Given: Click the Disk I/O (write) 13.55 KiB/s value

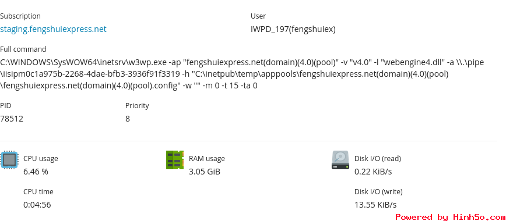Looking at the screenshot, I should [375, 205].
